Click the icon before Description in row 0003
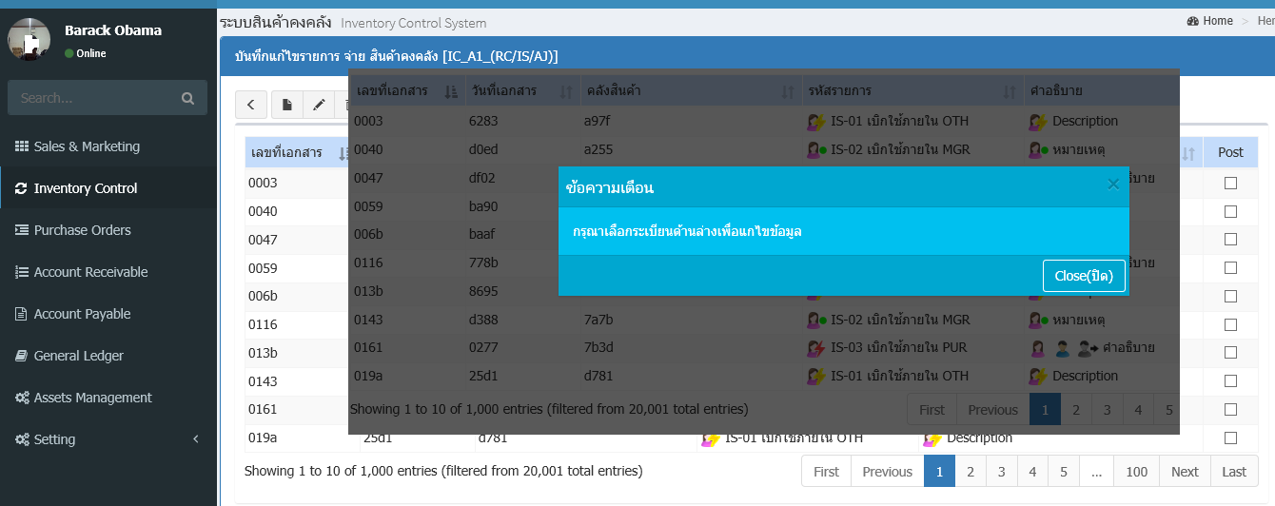The height and width of the screenshot is (506, 1275). pyautogui.click(x=1038, y=121)
